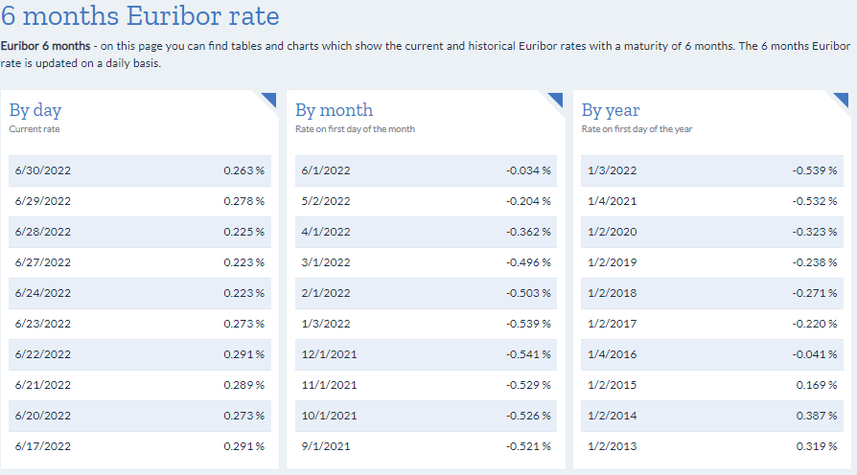Screen dimensions: 857x475
Task: Click the 0.225 % rate value
Action: (243, 232)
